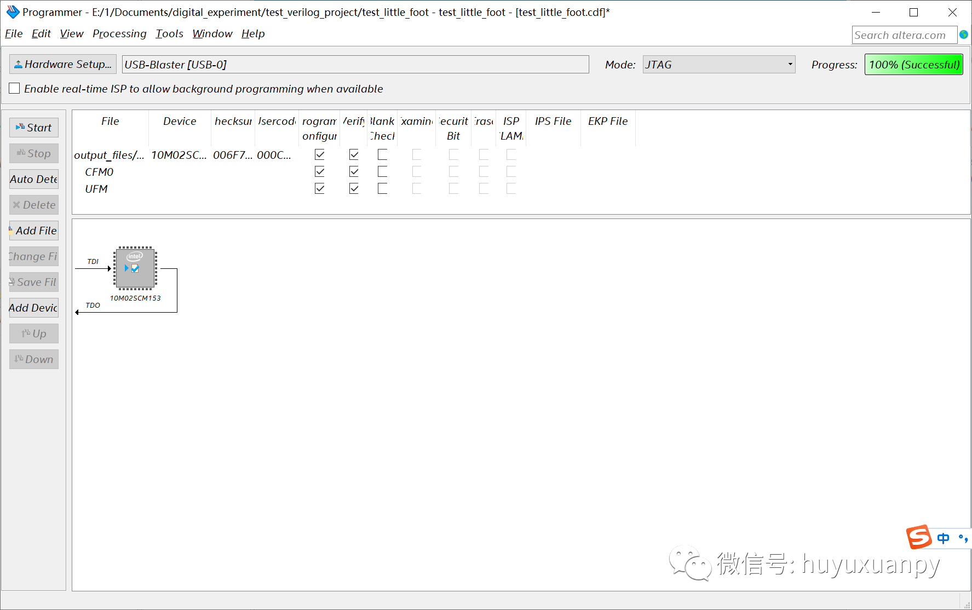This screenshot has width=972, height=610.
Task: Toggle Blank-Check for output_files row
Action: click(x=382, y=155)
